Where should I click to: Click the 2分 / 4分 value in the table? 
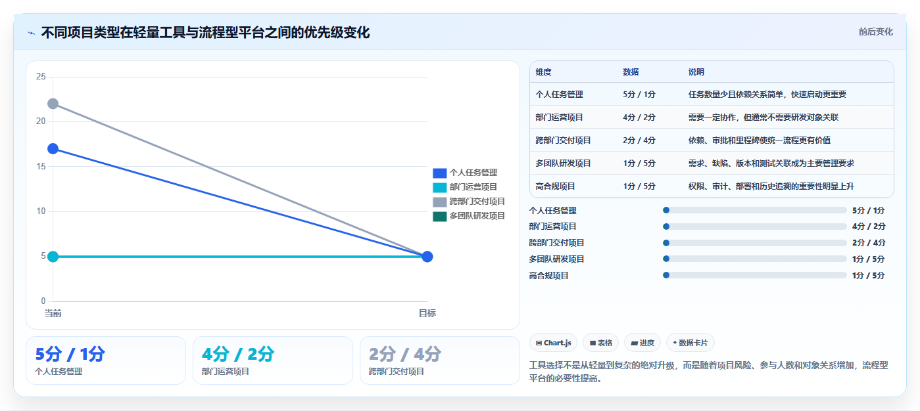pos(639,141)
